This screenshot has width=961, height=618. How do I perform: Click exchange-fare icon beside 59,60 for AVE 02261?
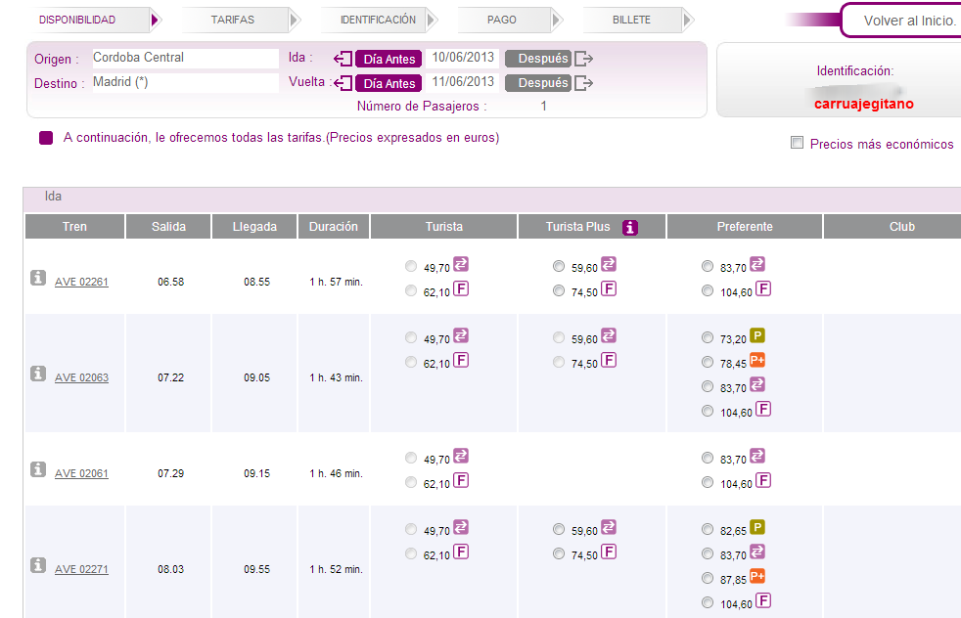609,264
